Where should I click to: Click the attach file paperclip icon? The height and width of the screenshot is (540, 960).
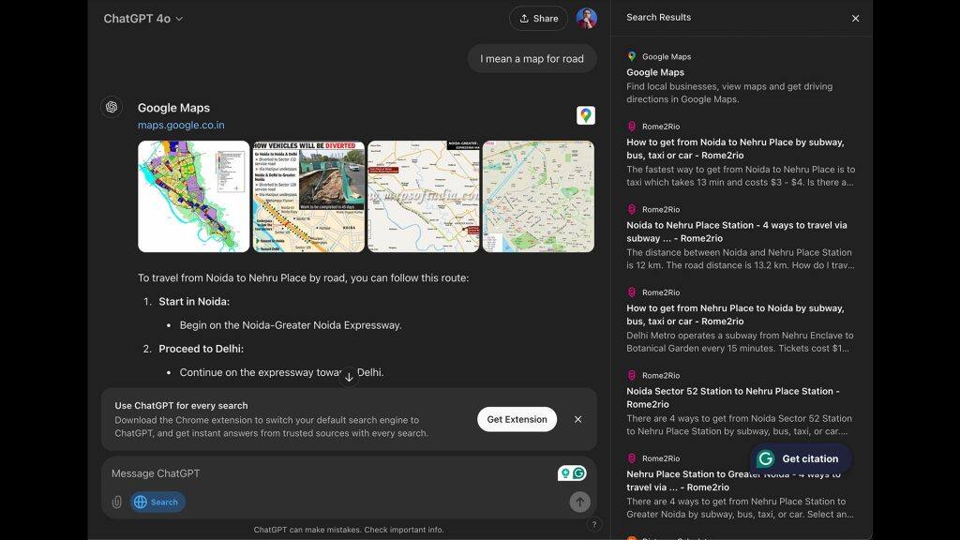point(116,502)
